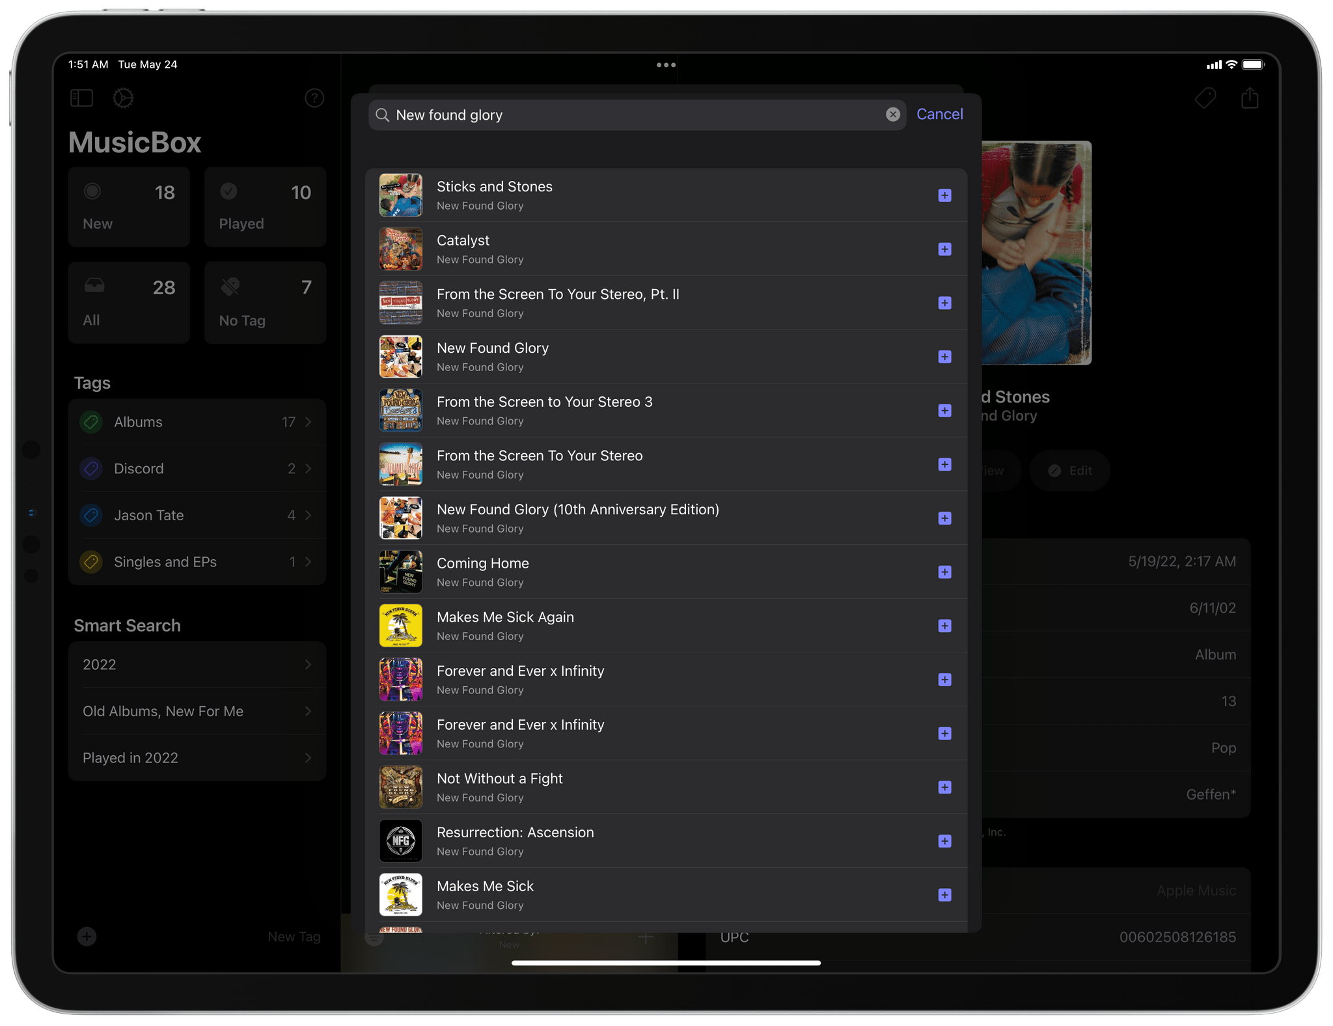Open the help question mark icon
This screenshot has width=1333, height=1026.
click(314, 98)
